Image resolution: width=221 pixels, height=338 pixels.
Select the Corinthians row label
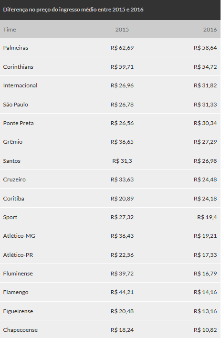18,67
